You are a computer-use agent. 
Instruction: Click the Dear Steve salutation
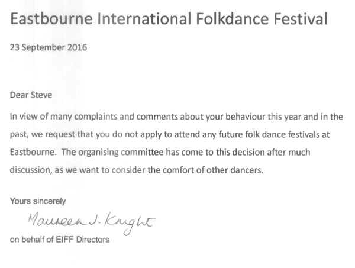[31, 95]
